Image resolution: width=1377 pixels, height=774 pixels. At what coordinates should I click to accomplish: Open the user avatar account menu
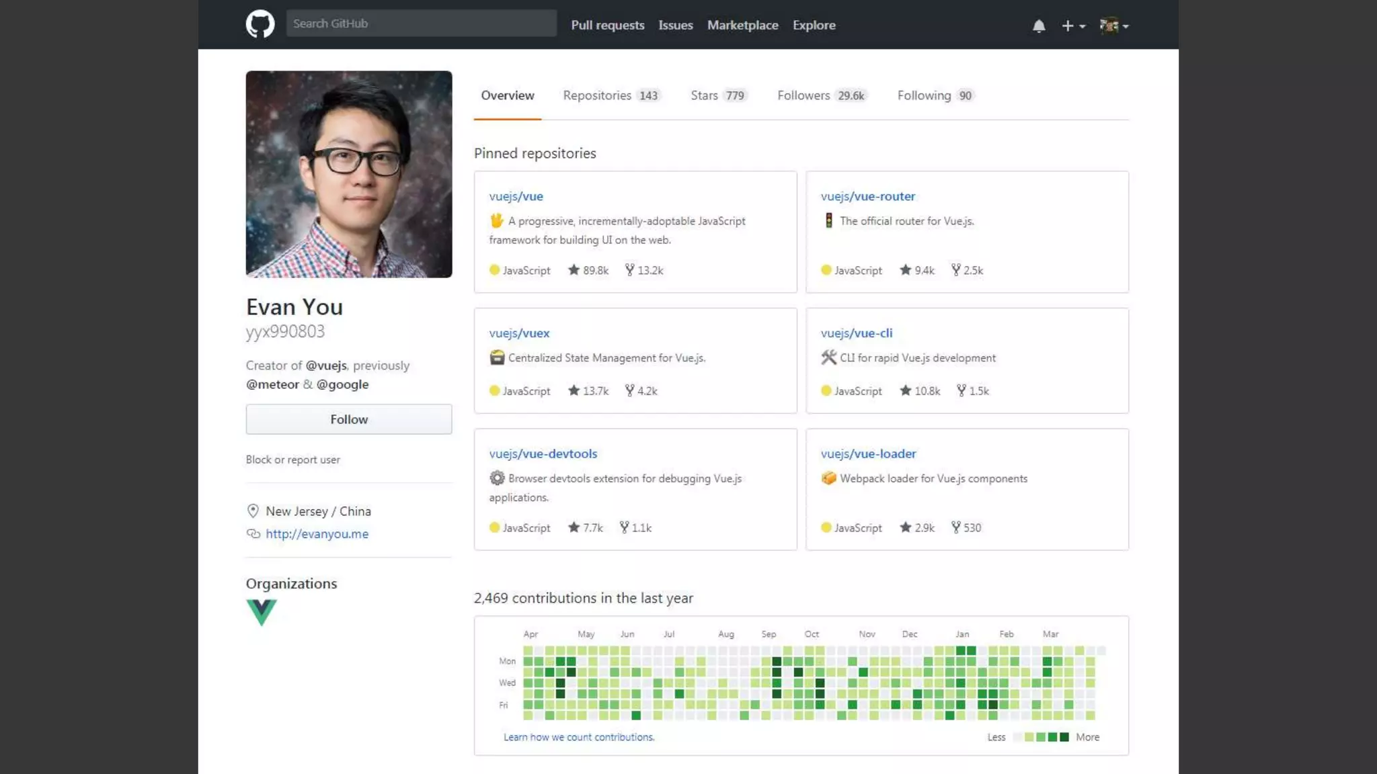click(x=1113, y=26)
